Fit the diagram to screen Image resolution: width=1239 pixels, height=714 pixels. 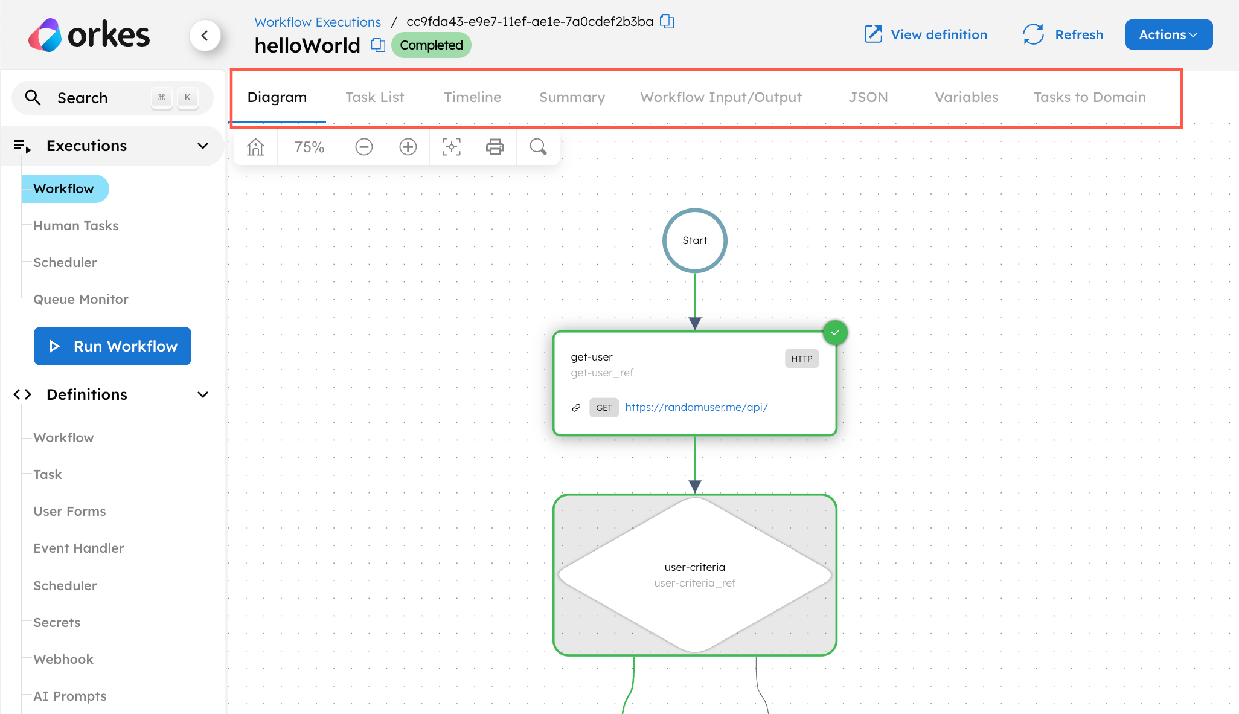pyautogui.click(x=452, y=147)
